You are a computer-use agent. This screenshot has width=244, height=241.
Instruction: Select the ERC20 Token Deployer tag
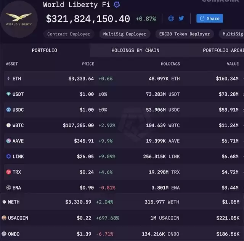point(185,34)
